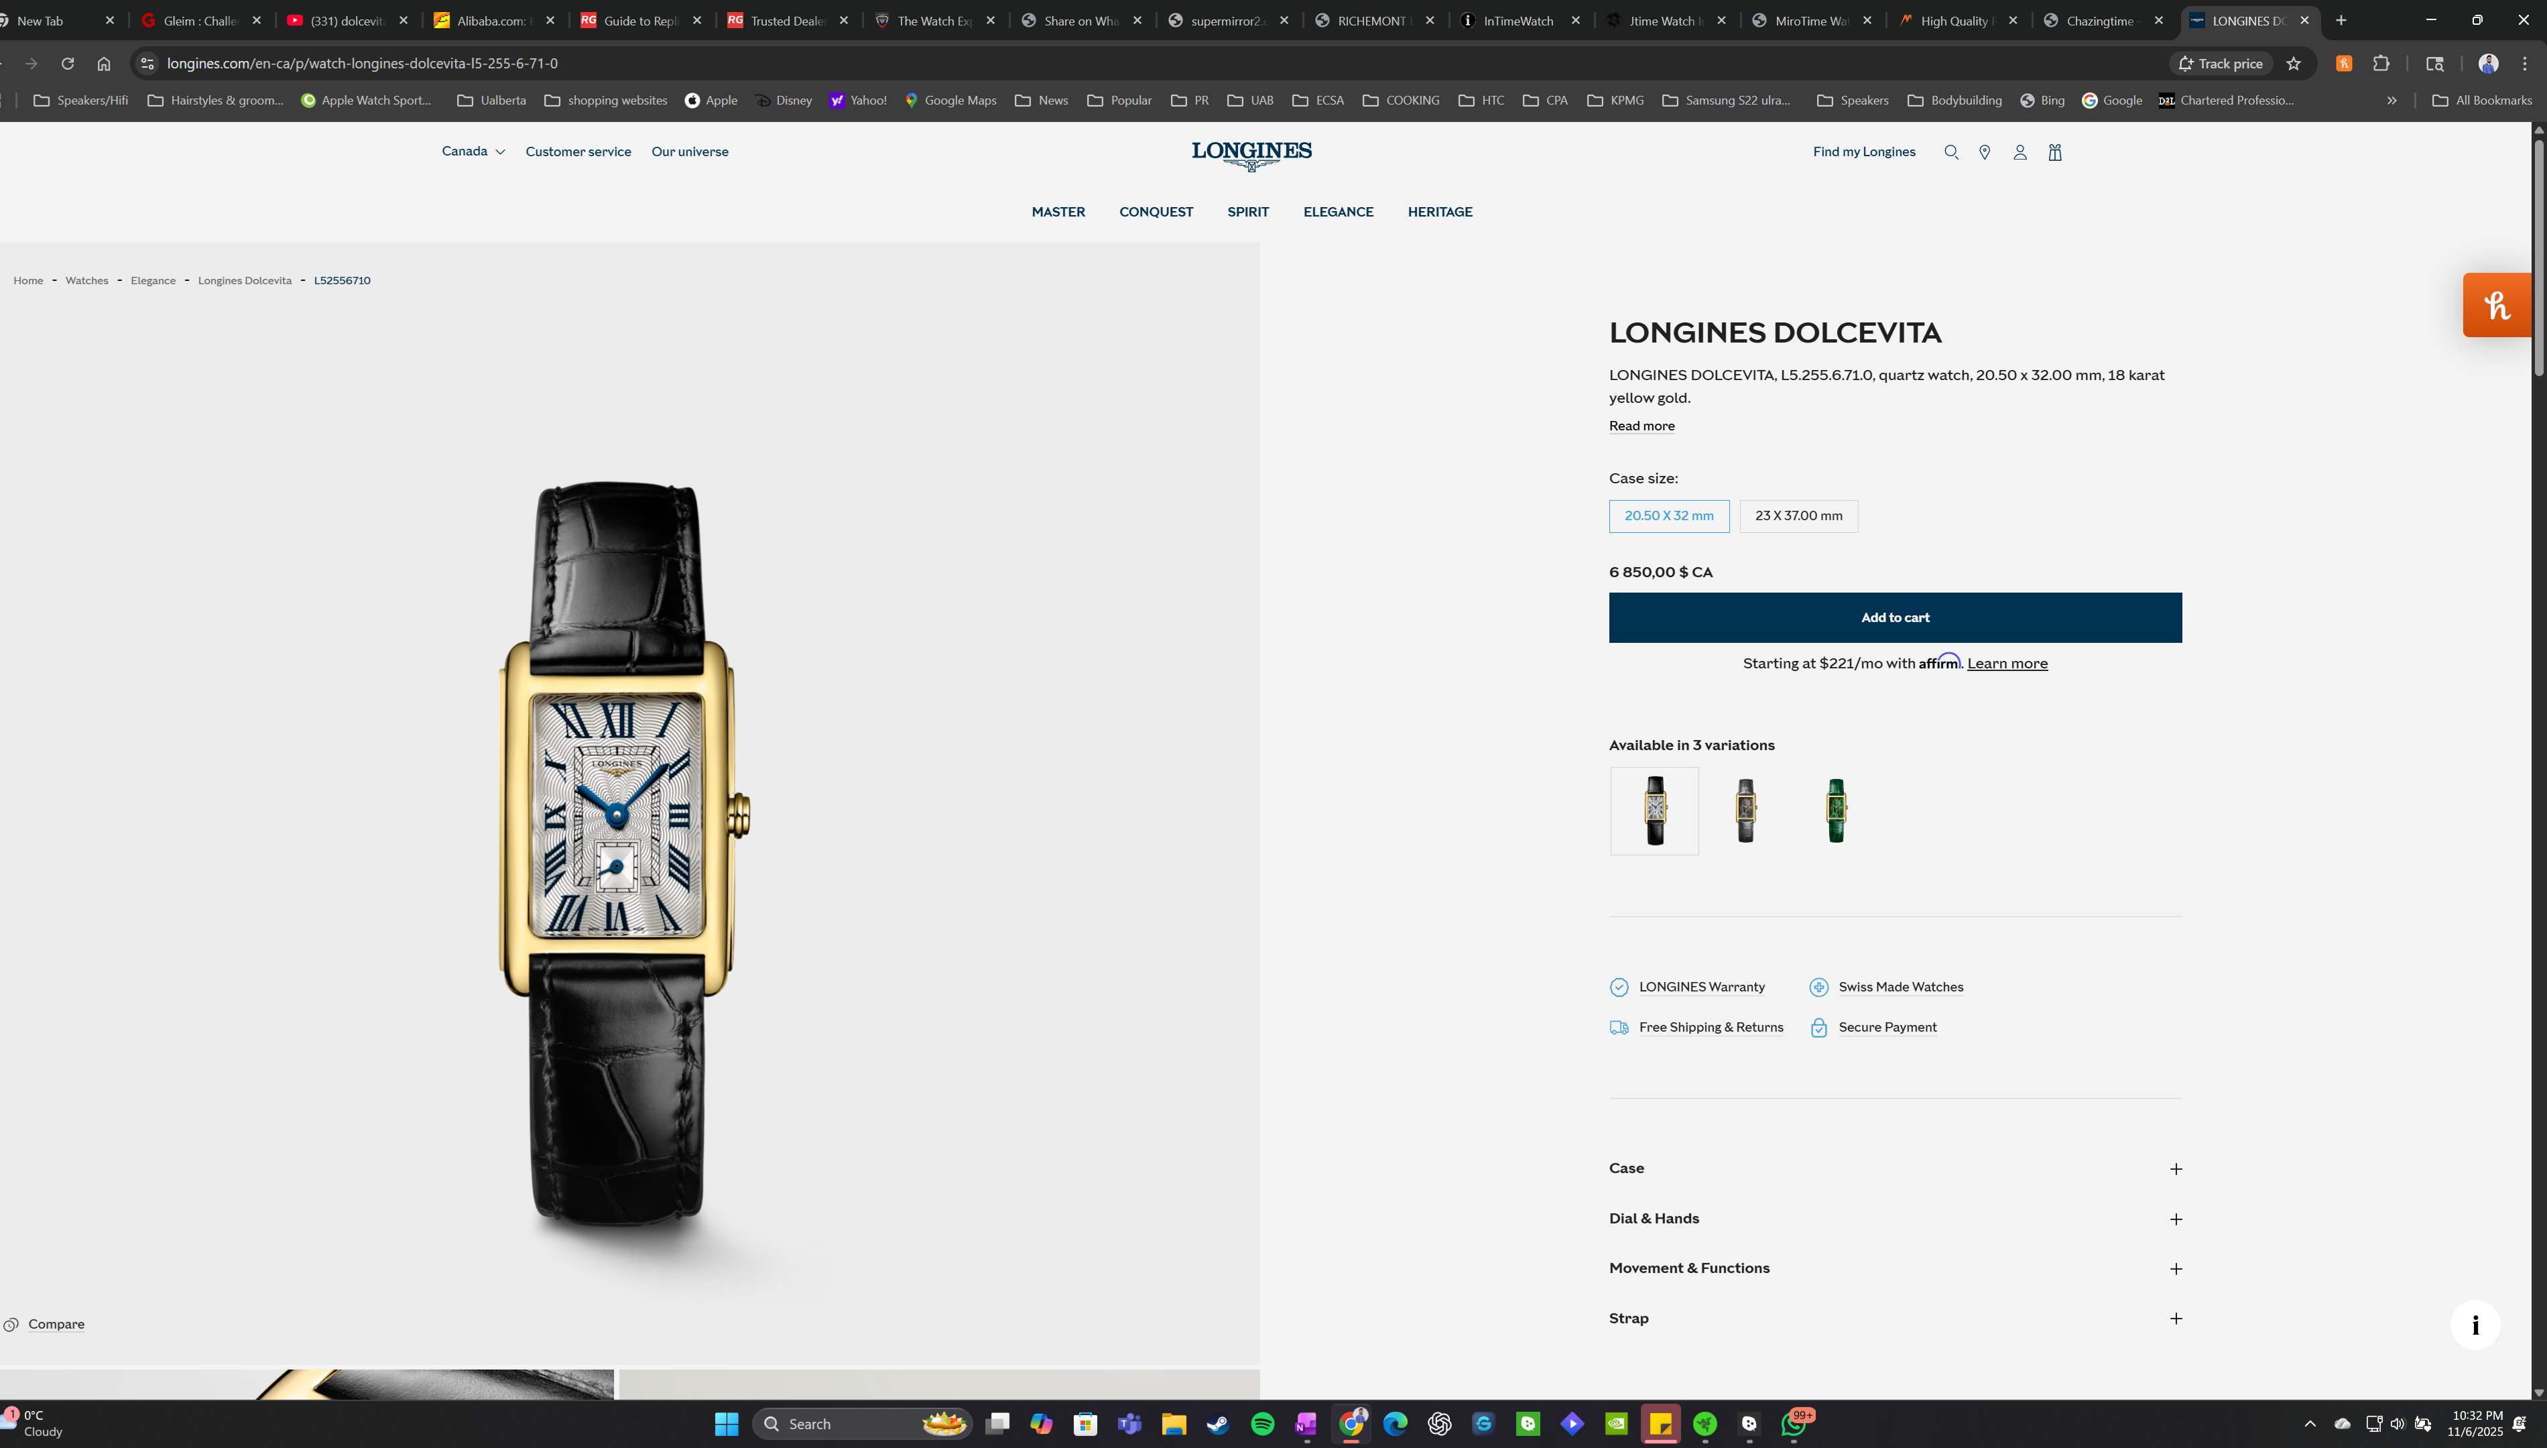Viewport: 2547px width, 1448px height.
Task: Open WhatsApp from taskbar
Action: (x=1794, y=1424)
